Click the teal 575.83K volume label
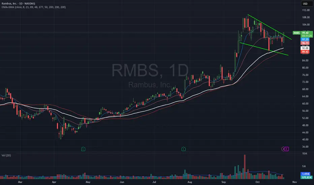The image size is (314, 185). click(x=307, y=177)
